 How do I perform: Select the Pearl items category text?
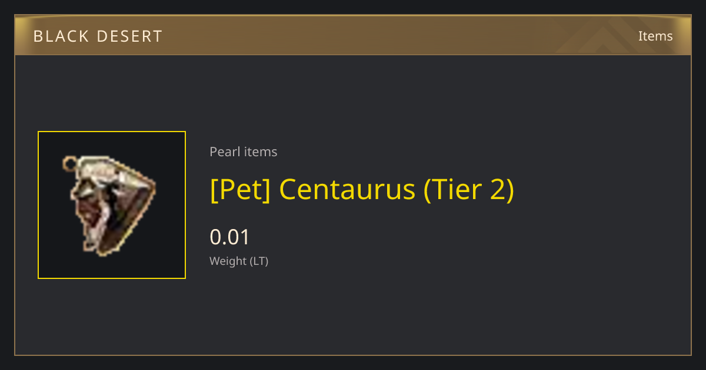pyautogui.click(x=243, y=152)
